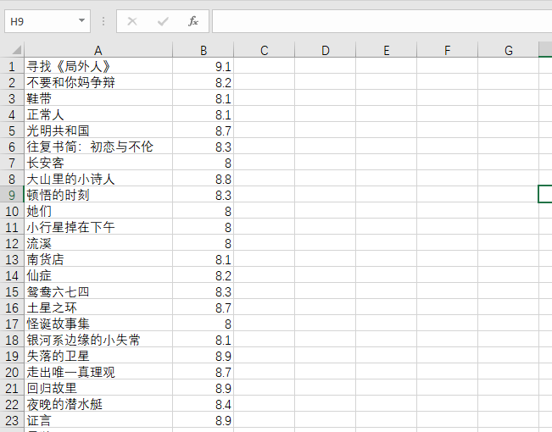The height and width of the screenshot is (432, 552).
Task: Click the 8.8 rating in row 8
Action: pyautogui.click(x=204, y=179)
